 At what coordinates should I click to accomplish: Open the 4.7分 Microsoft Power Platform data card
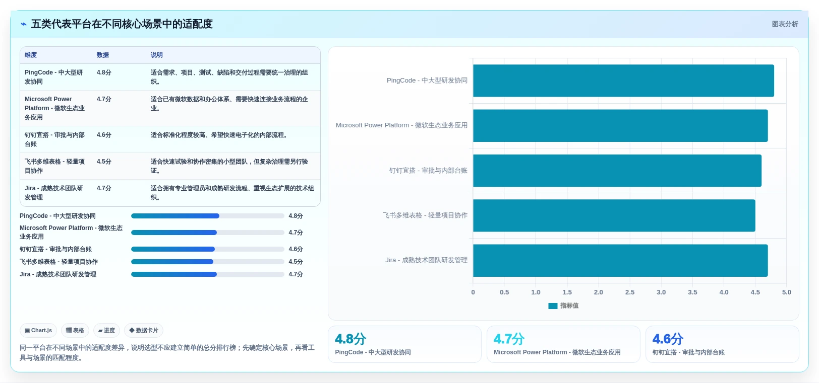[563, 344]
